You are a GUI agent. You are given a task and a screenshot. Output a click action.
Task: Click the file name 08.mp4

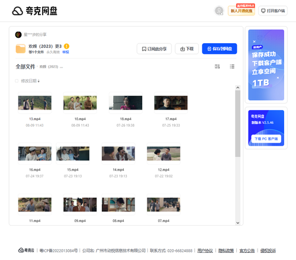[118, 221]
